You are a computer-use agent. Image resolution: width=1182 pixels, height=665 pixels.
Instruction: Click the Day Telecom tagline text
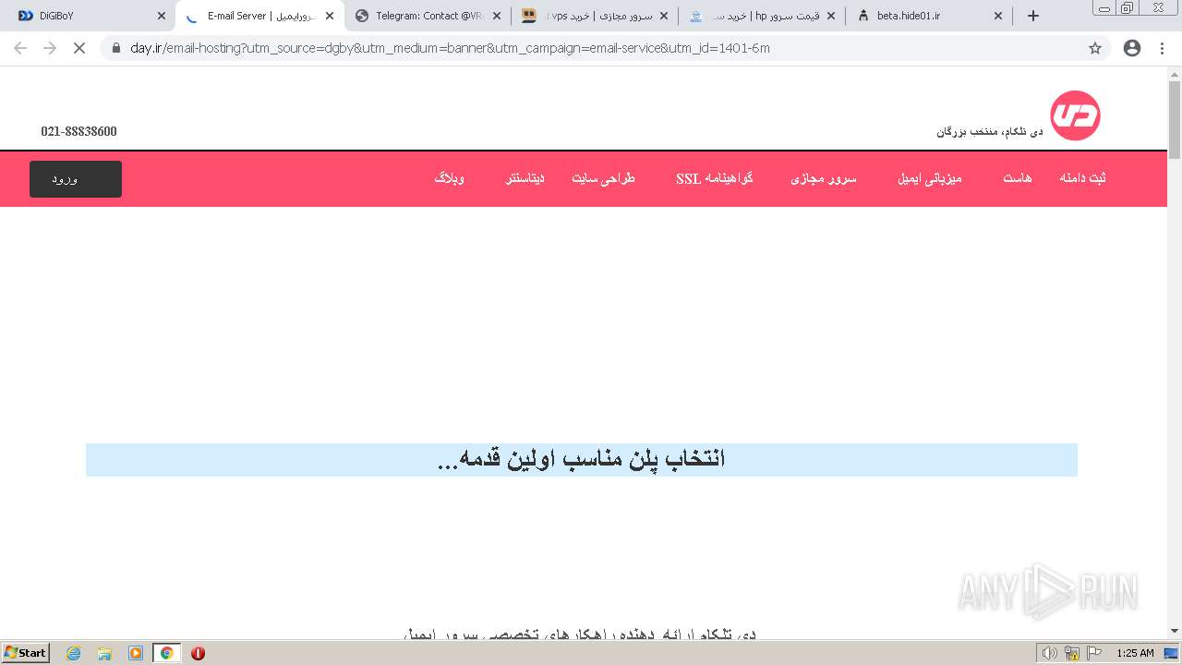pos(990,132)
